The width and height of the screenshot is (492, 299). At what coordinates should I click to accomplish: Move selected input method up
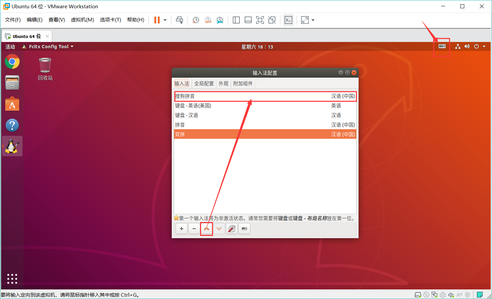(x=207, y=229)
